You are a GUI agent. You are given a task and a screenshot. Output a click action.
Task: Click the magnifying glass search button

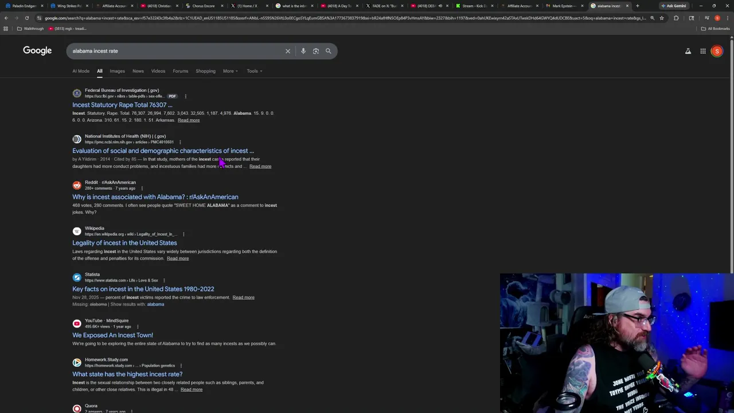[329, 51]
